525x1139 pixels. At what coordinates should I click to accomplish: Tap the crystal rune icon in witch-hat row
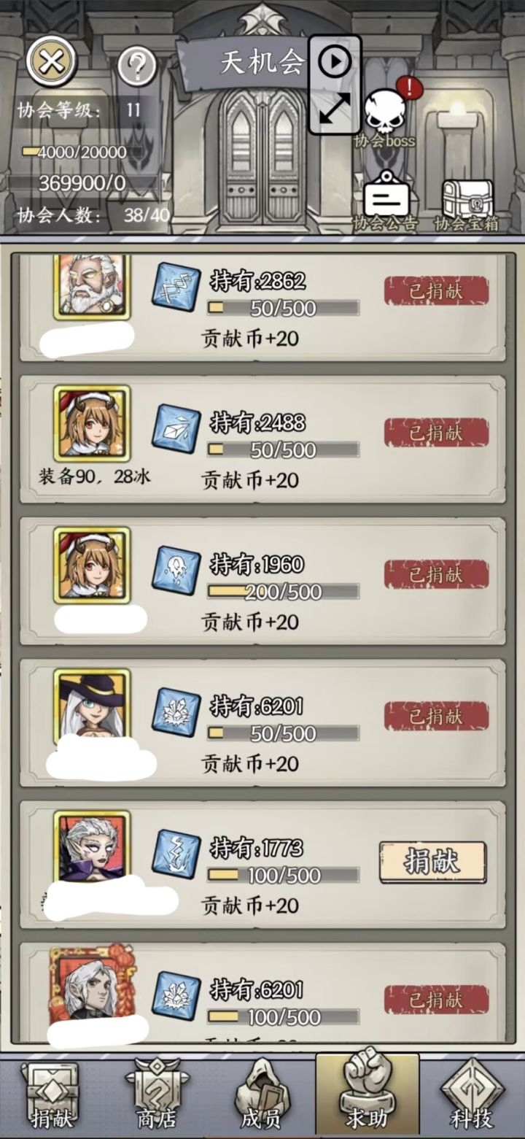click(x=176, y=712)
